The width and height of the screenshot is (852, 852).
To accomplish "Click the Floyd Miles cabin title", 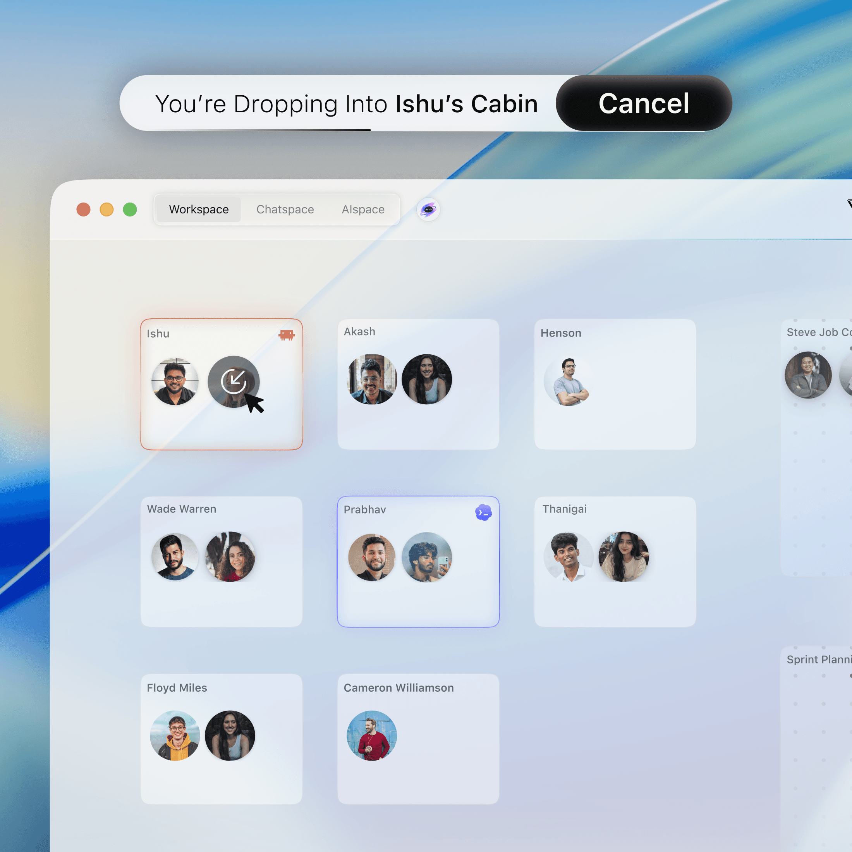I will coord(177,688).
